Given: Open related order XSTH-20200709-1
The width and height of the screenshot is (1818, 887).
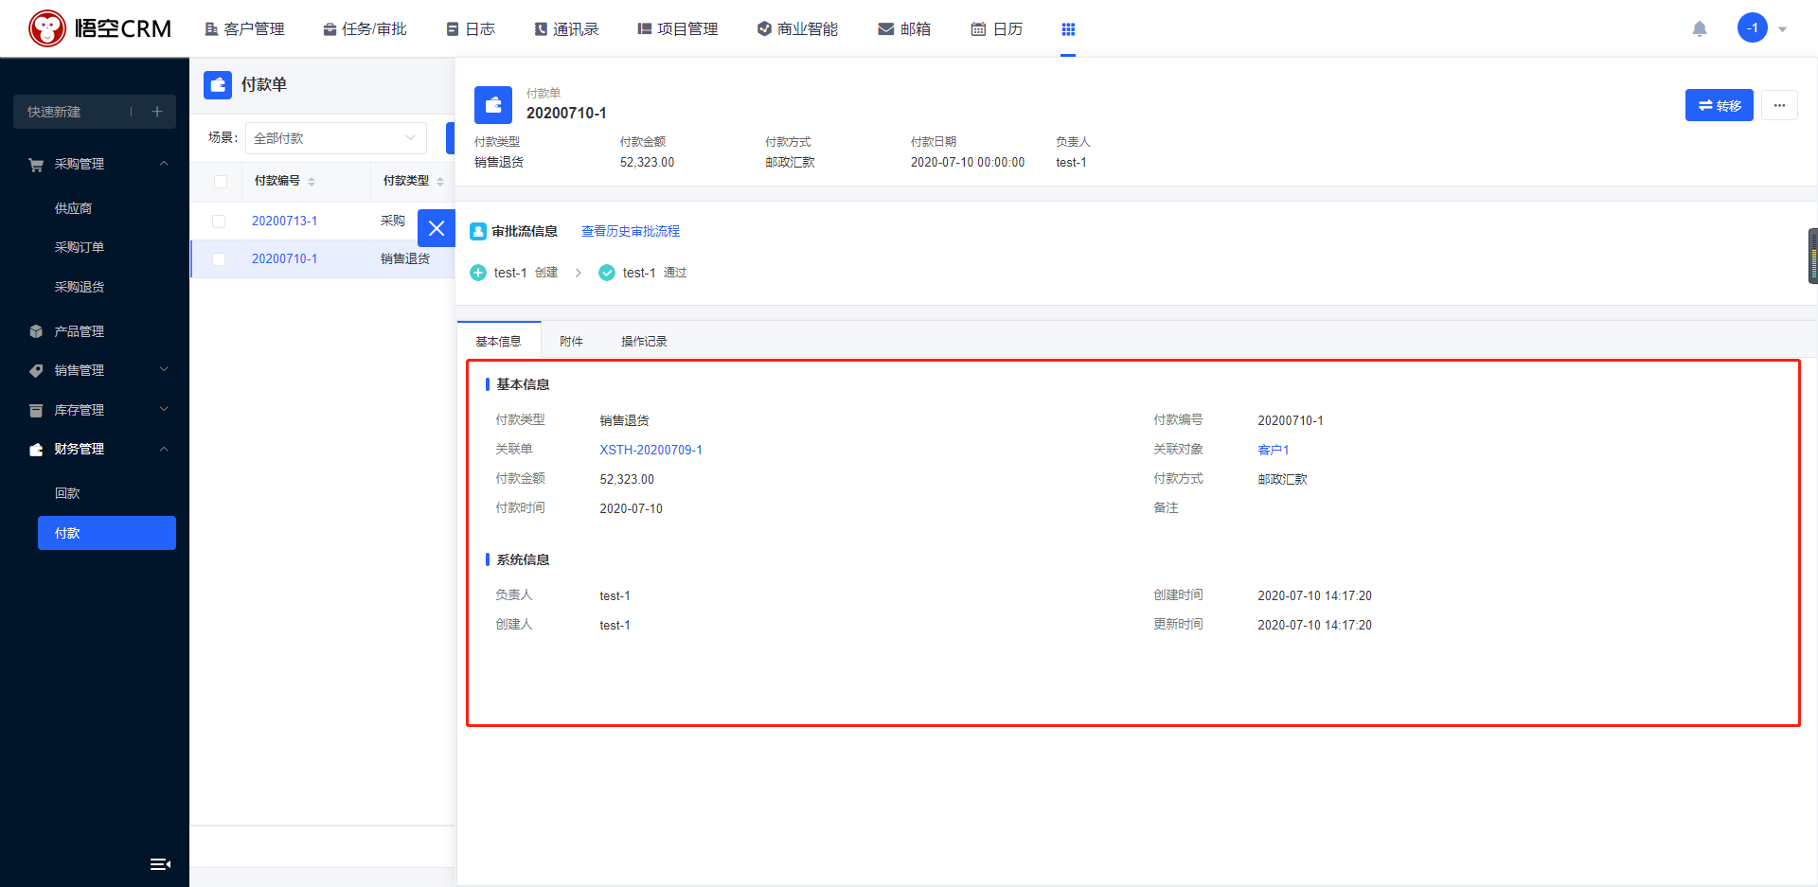Looking at the screenshot, I should tap(651, 450).
